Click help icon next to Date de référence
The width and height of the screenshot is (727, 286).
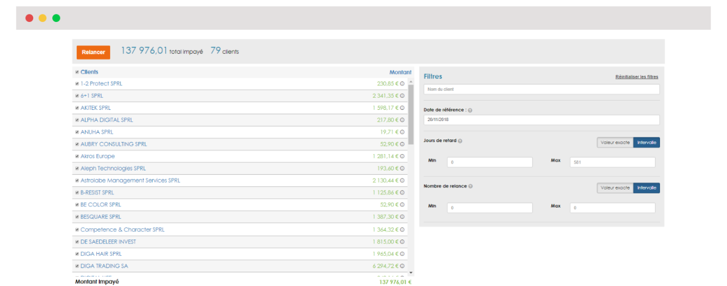click(x=470, y=110)
